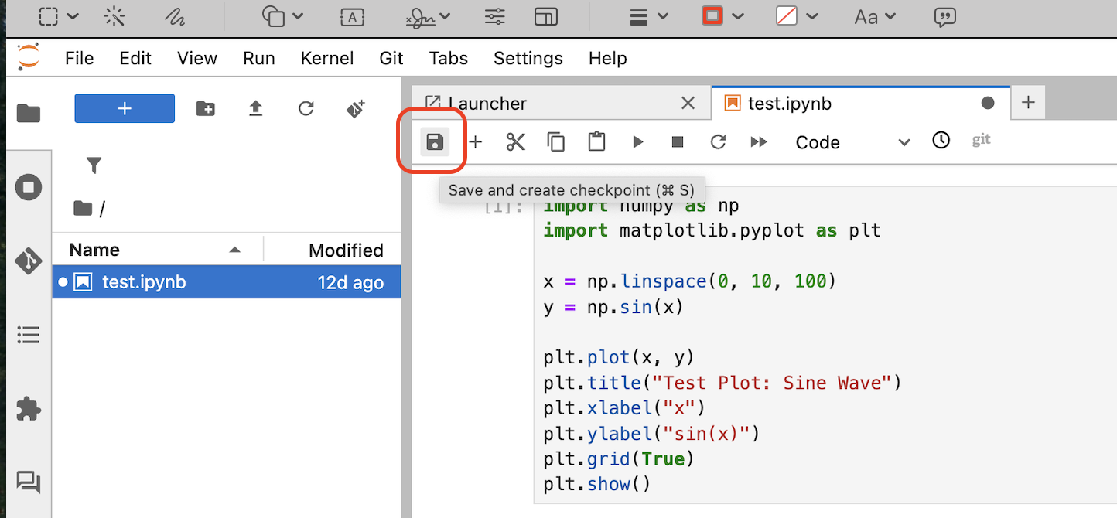The image size is (1117, 518).
Task: Restart kernel and run all cells
Action: 759,141
